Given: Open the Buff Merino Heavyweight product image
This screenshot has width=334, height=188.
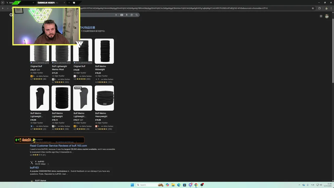Looking at the screenshot, I should (104, 98).
